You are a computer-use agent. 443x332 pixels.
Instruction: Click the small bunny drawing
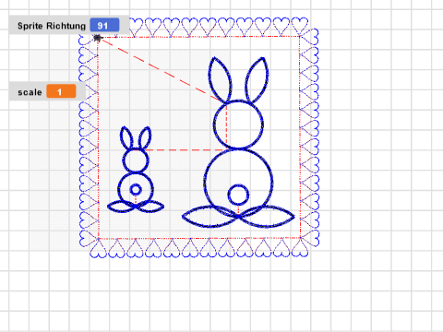click(136, 170)
